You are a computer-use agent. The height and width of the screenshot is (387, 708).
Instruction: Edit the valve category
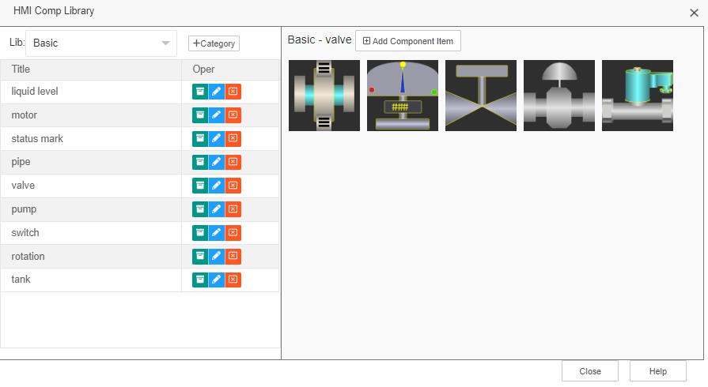[217, 186]
